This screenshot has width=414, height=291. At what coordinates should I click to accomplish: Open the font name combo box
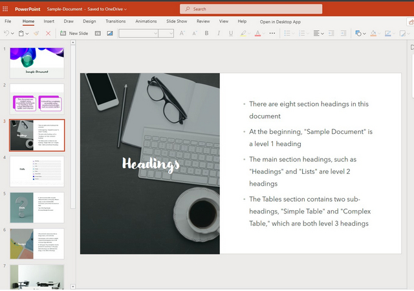pyautogui.click(x=138, y=33)
